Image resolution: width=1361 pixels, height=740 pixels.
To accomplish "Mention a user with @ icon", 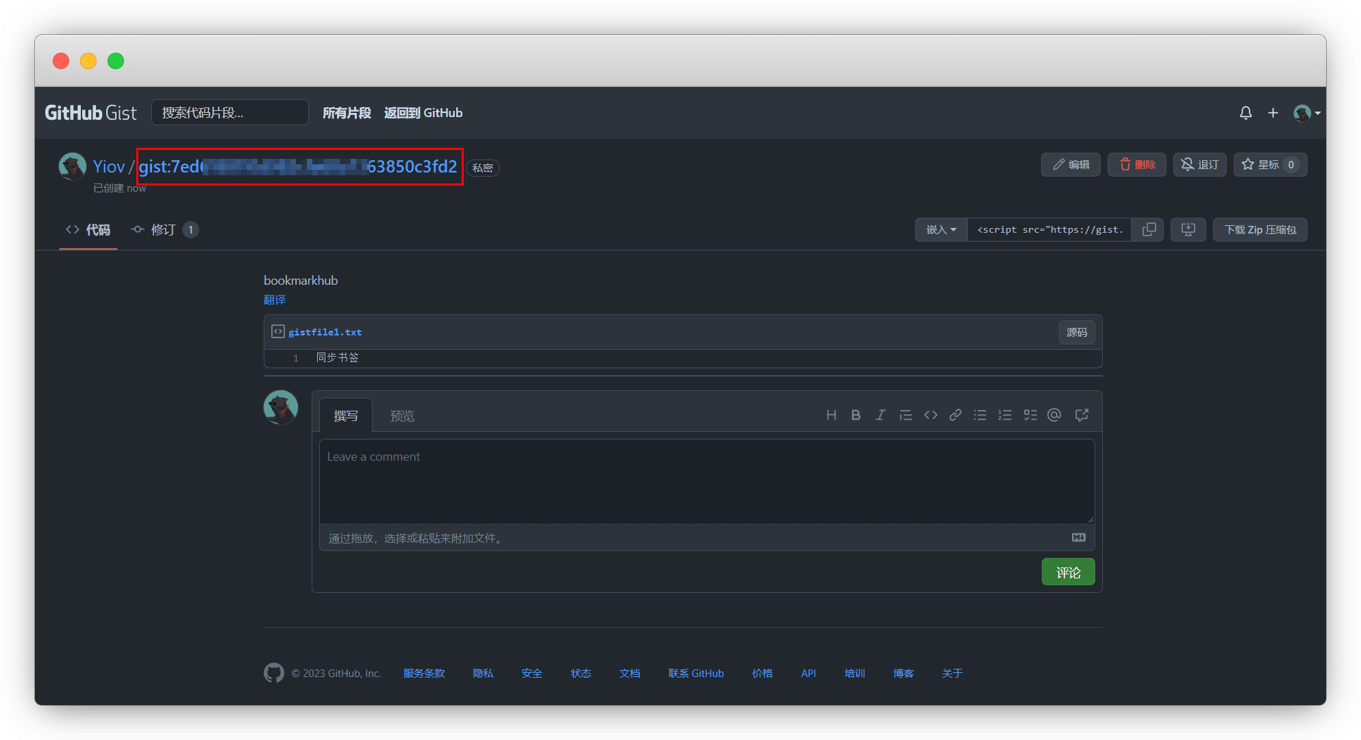I will pos(1054,415).
